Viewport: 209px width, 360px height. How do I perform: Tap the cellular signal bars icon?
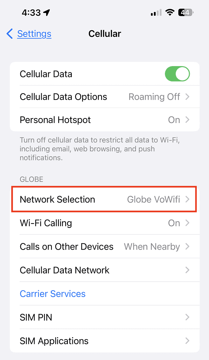(x=156, y=12)
